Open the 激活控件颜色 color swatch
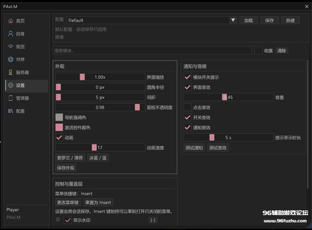 pos(59,127)
